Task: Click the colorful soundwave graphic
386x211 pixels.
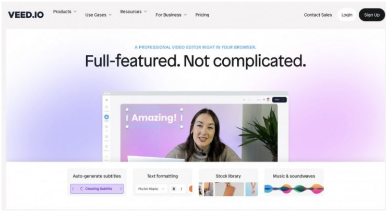Action: (x=294, y=189)
